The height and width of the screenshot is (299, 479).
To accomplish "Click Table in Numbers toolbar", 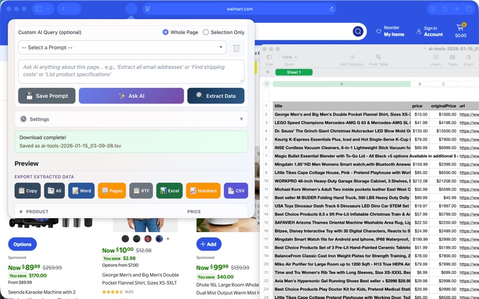I will pyautogui.click(x=453, y=60).
